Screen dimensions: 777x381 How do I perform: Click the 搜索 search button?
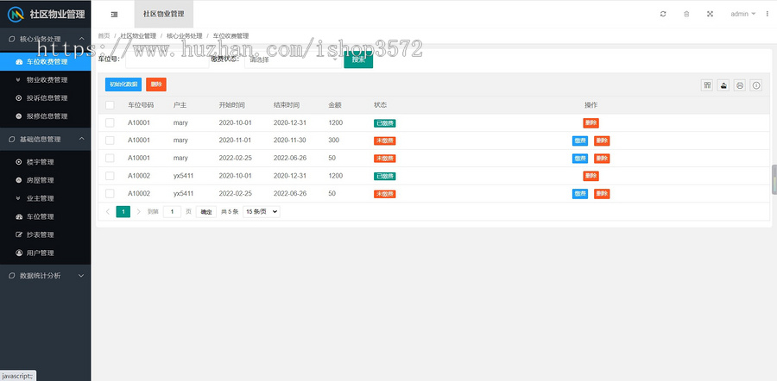click(x=358, y=59)
